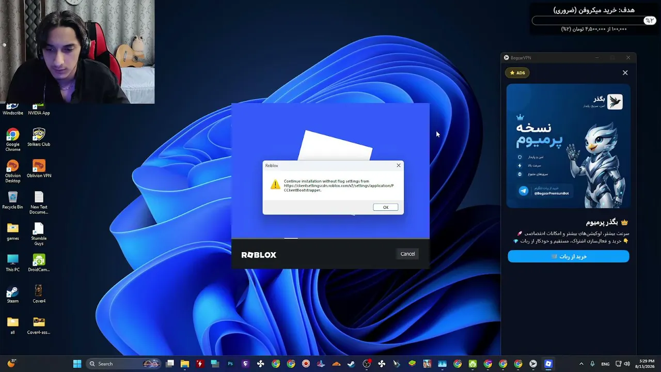Click the microphone goal progress bar
The height and width of the screenshot is (372, 661).
(593, 21)
